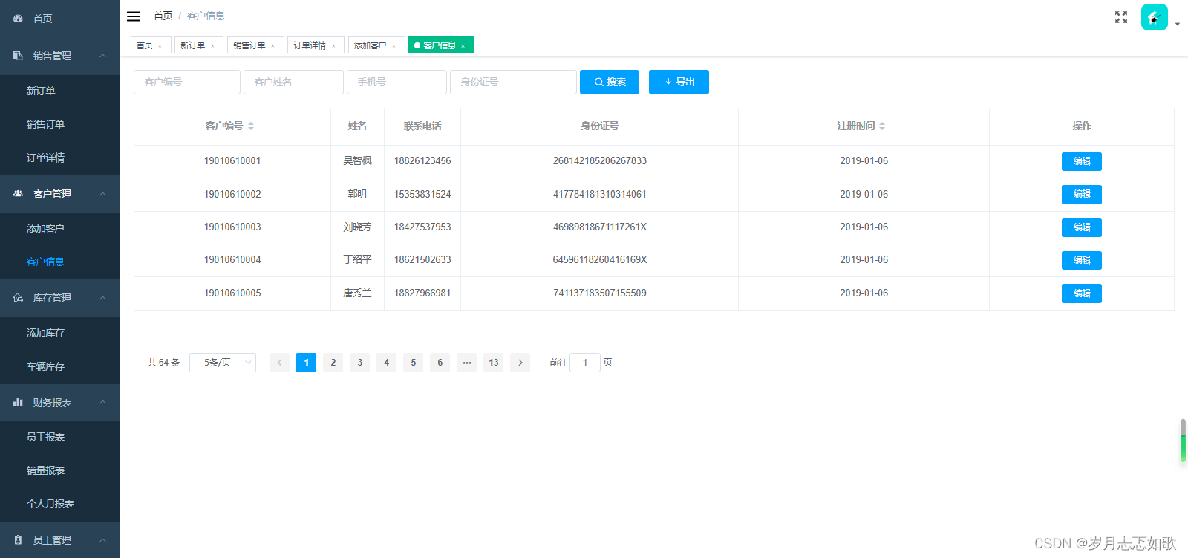
Task: Close the 订单详情 tab
Action: pyautogui.click(x=333, y=46)
